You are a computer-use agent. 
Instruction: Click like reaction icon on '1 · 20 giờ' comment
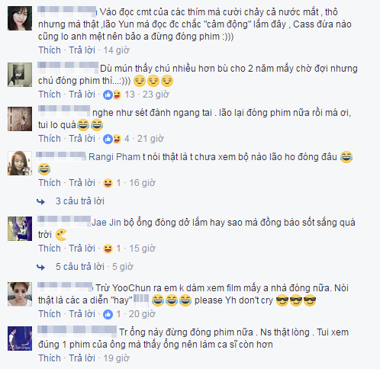[x=108, y=314]
